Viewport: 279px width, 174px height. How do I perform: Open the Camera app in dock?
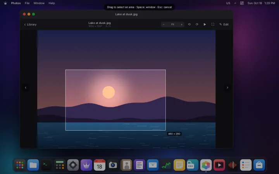tap(113, 165)
